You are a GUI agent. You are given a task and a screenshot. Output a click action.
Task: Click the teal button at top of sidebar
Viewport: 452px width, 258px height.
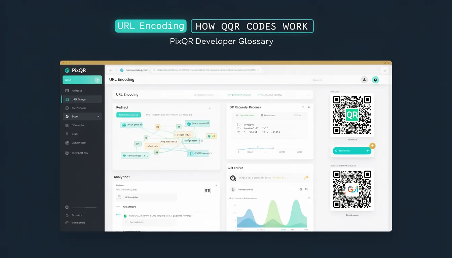82,80
